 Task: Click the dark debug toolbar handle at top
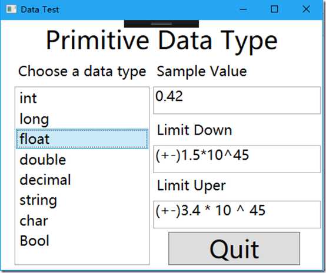[161, 23]
